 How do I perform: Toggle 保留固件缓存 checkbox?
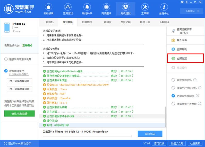6,71
